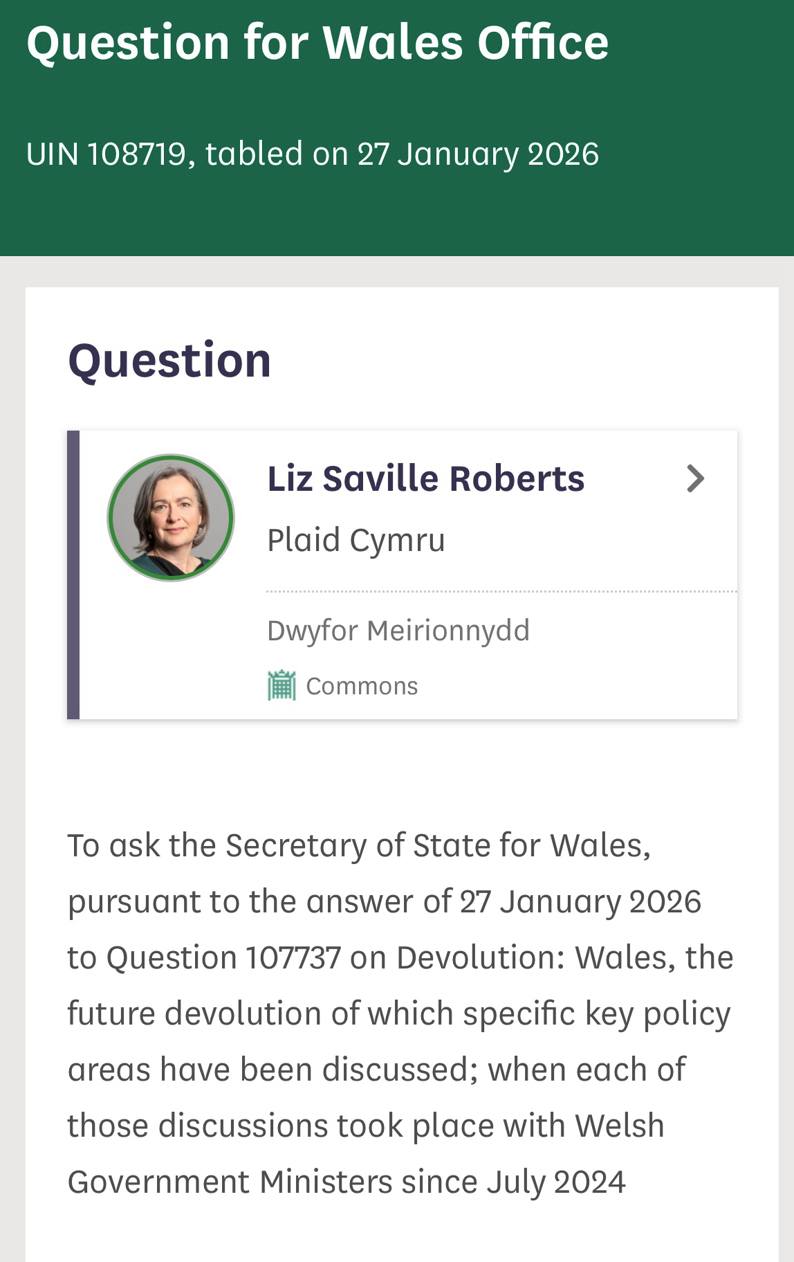Image resolution: width=794 pixels, height=1262 pixels.
Task: Click the Question for Wales Office title
Action: coord(317,43)
